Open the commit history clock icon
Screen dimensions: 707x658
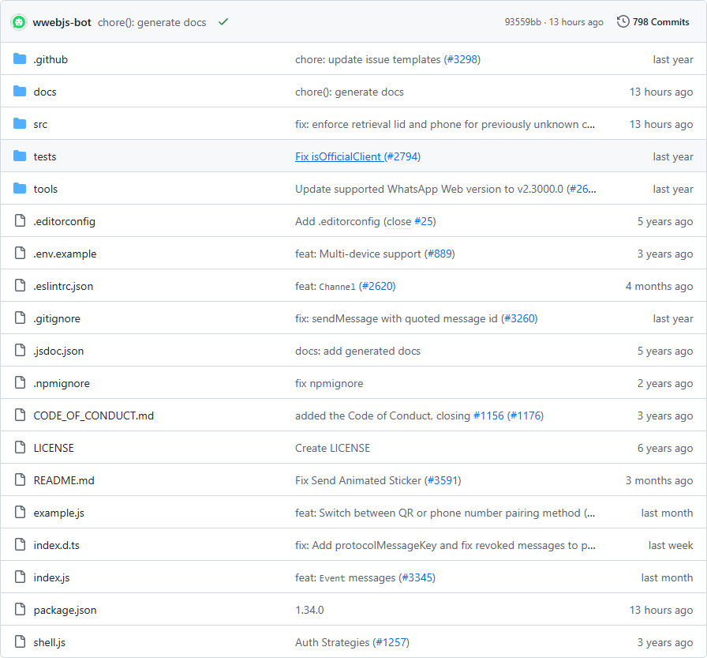(x=623, y=21)
